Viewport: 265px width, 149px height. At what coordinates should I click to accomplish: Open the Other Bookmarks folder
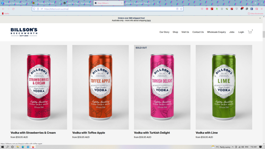tap(255, 14)
